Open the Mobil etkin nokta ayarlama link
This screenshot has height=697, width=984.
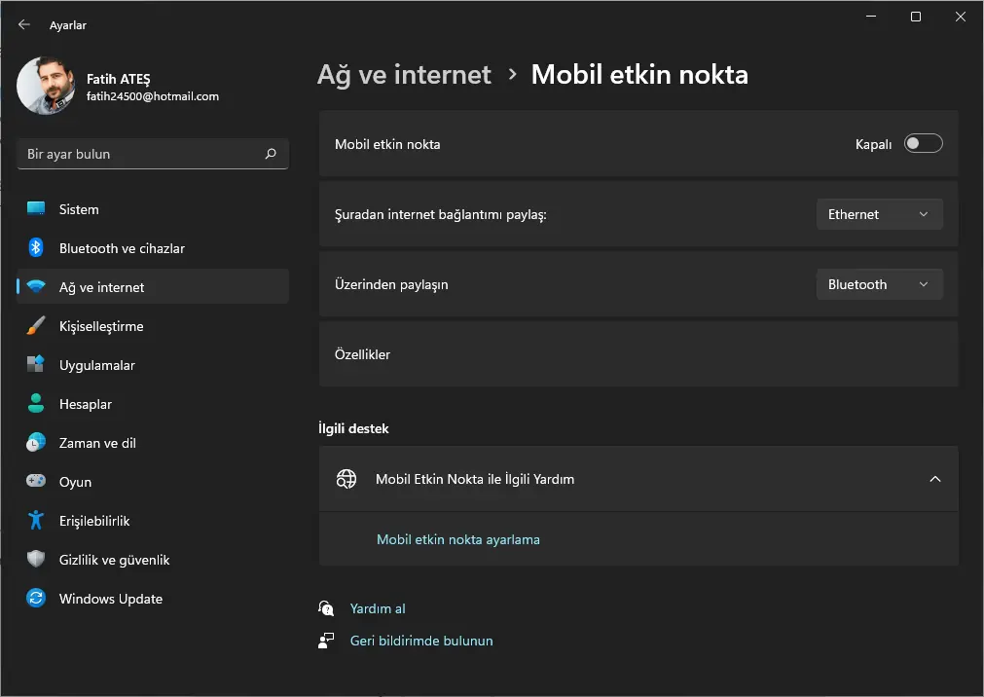pyautogui.click(x=458, y=538)
